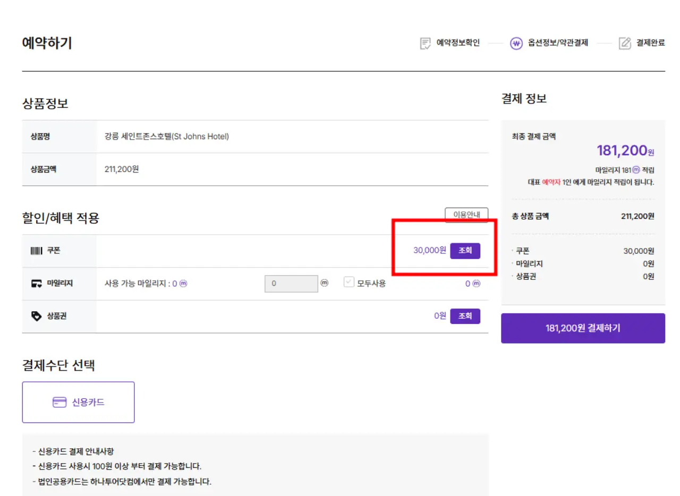Click the 조회 button in the 상품권 row
Image resolution: width=680 pixels, height=496 pixels.
[465, 316]
